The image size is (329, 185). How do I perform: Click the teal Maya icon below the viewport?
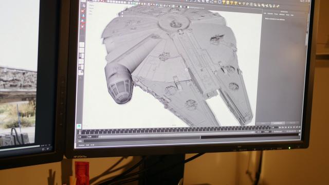pyautogui.click(x=79, y=126)
